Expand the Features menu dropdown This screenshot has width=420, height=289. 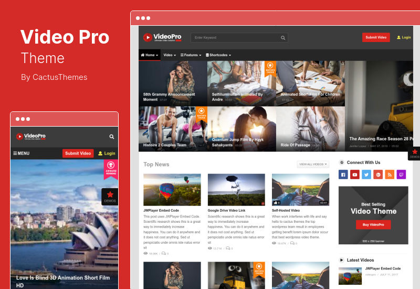click(x=191, y=55)
